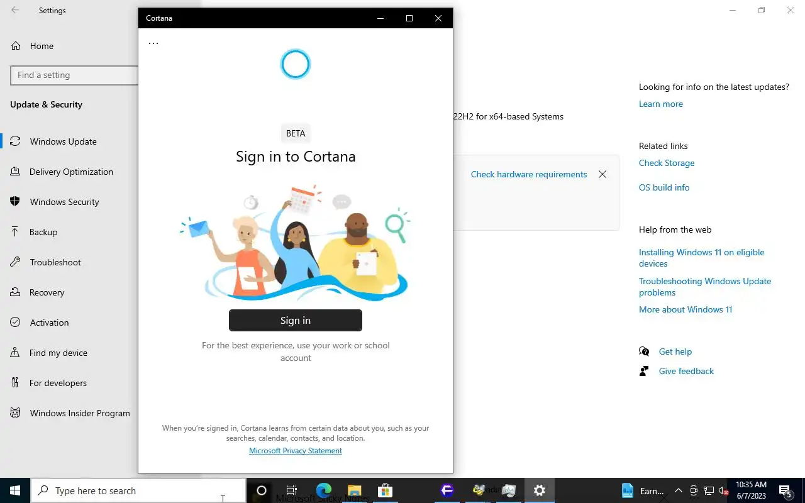Click the Get help link
The image size is (805, 503).
click(675, 351)
